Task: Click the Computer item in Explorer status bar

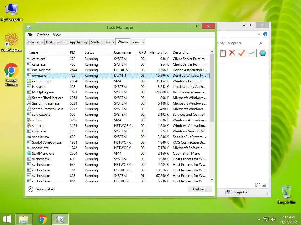Action: click(237, 192)
